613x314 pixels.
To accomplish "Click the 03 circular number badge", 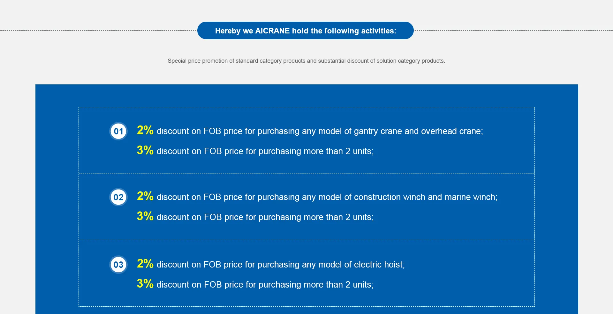I will (x=118, y=265).
